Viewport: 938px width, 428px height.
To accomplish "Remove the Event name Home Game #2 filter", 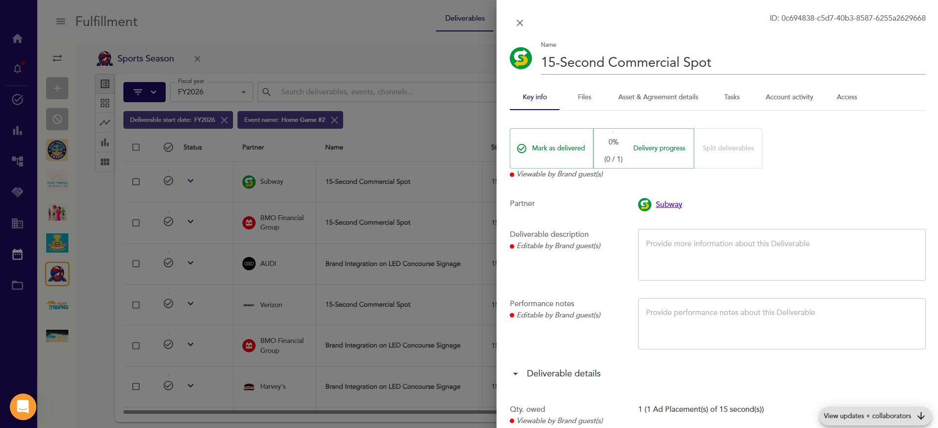I will point(334,120).
